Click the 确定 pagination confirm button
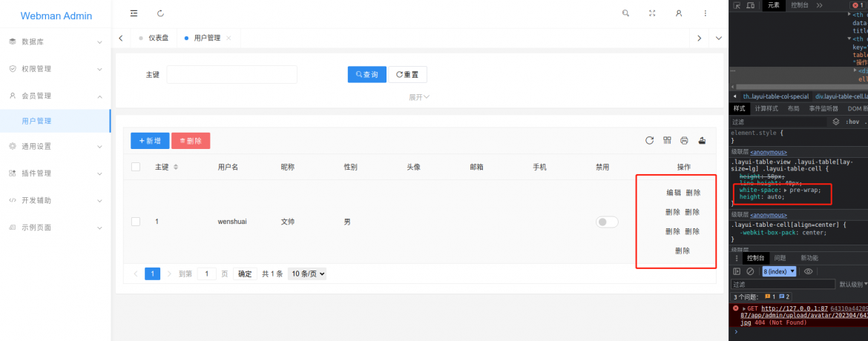868x341 pixels. coord(246,274)
